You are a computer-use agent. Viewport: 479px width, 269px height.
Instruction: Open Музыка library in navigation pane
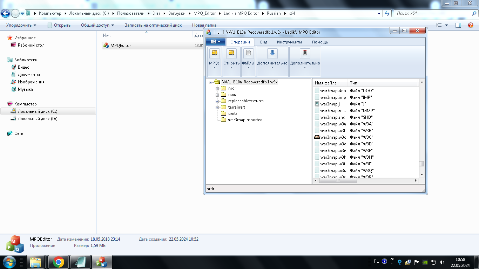click(25, 89)
